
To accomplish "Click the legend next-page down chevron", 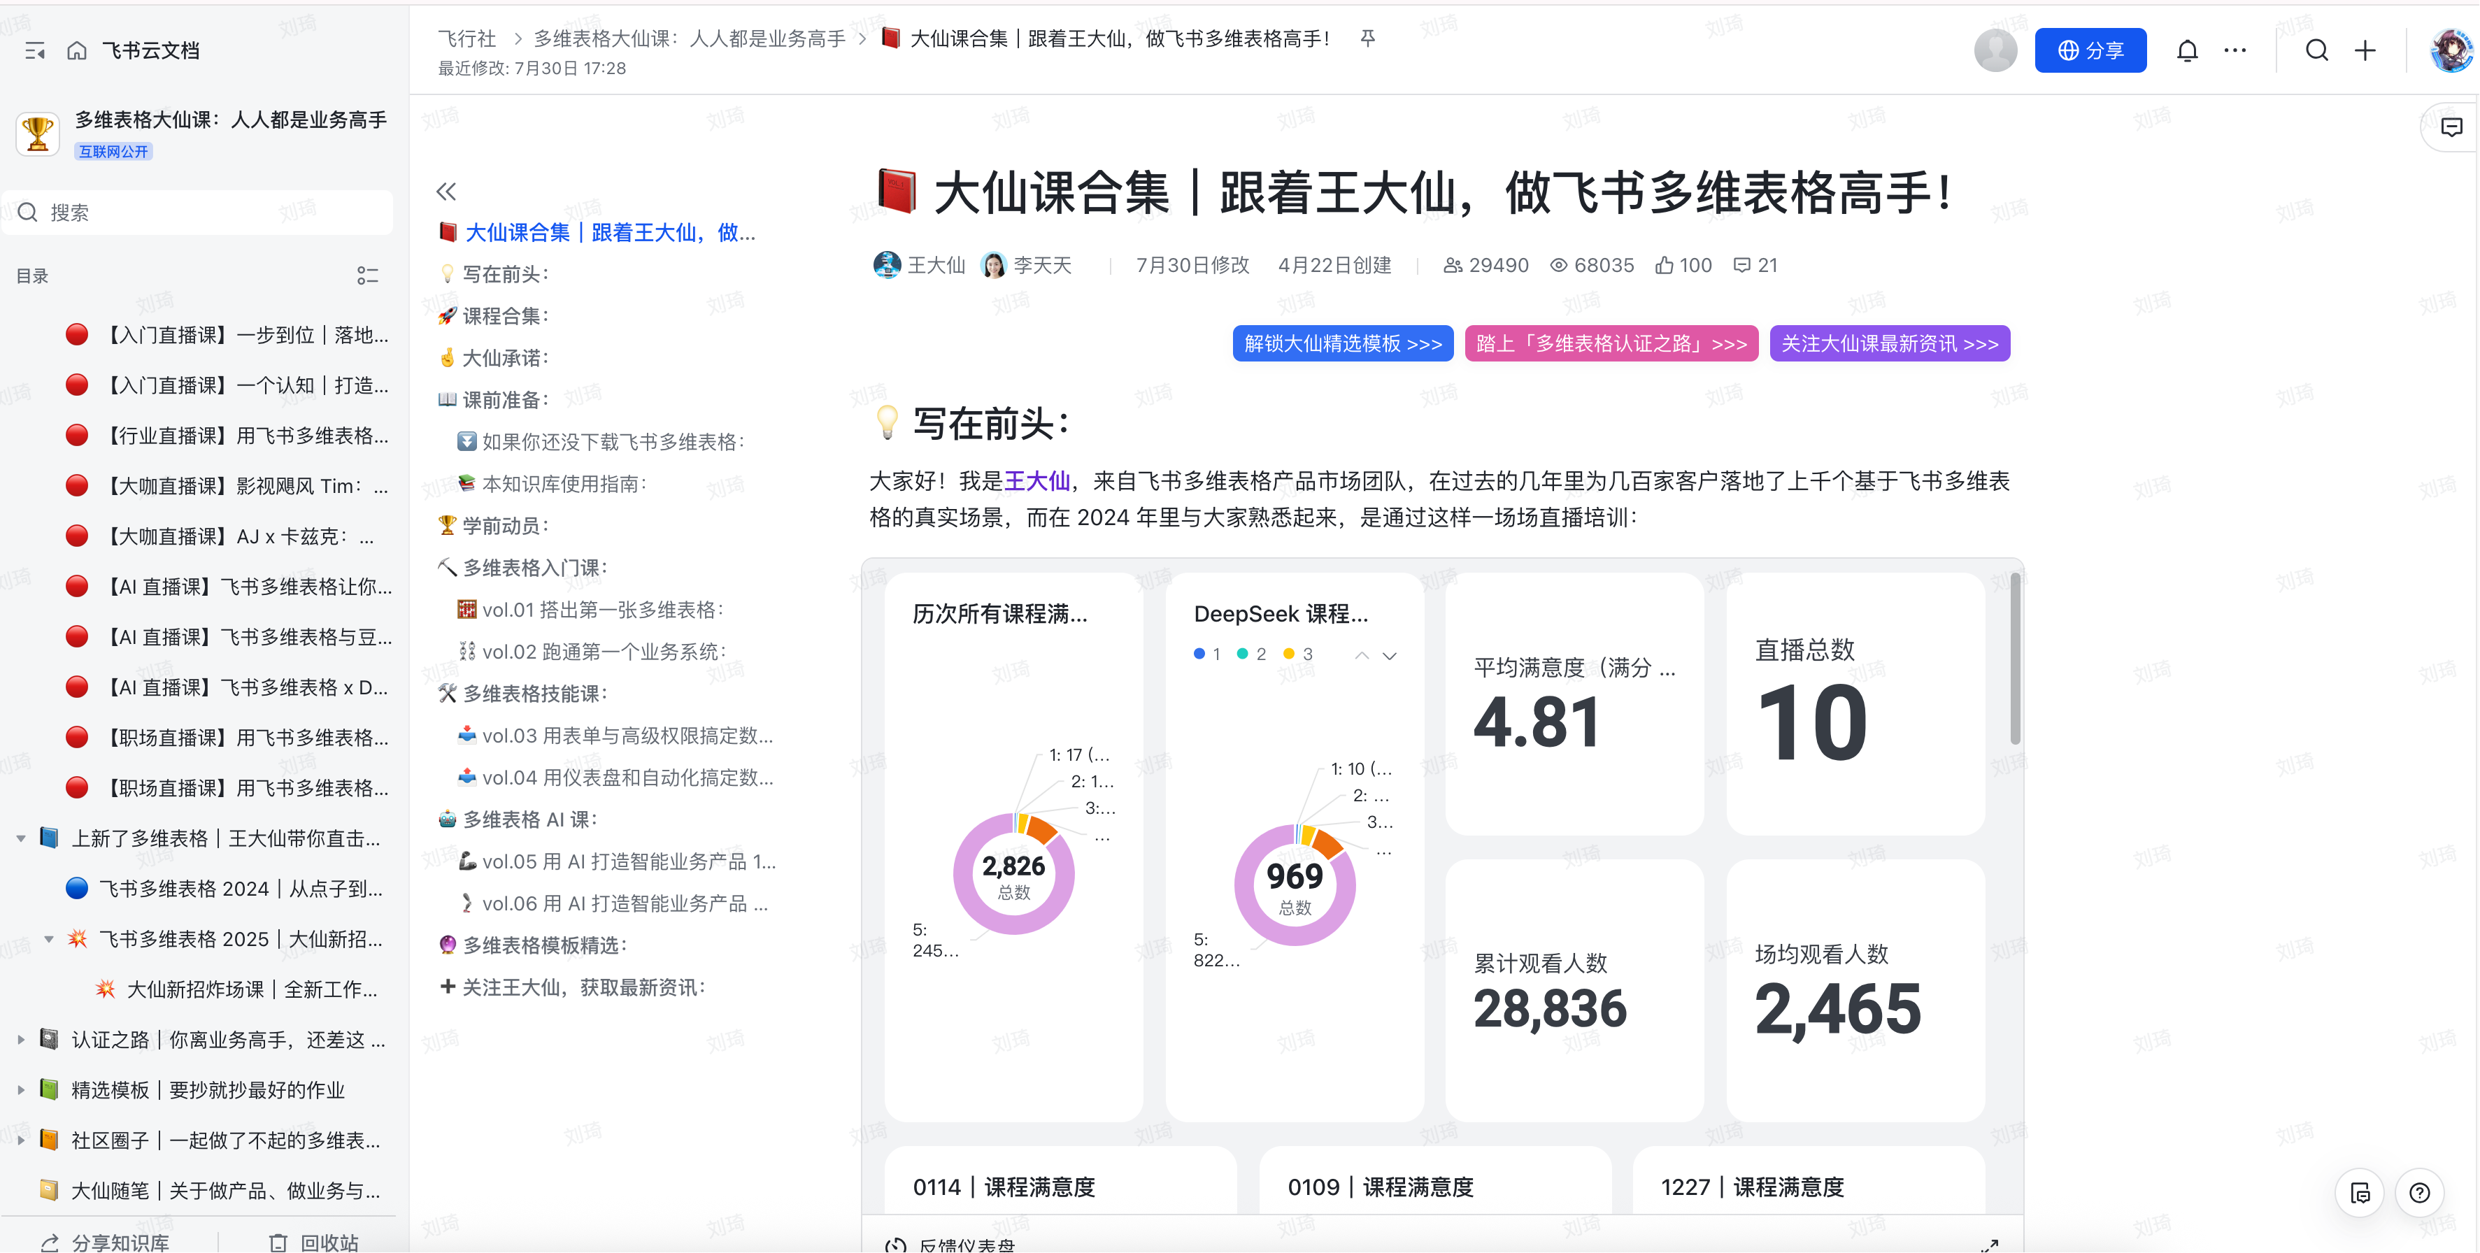I will (x=1389, y=655).
